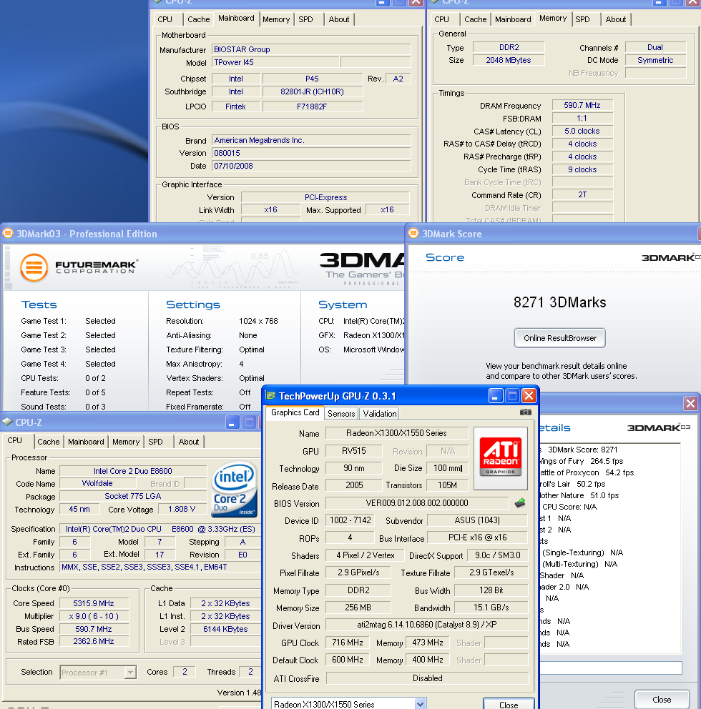This screenshot has height=709, width=701.
Task: Click the Bandwidth 15.1 GB/s value
Action: pyautogui.click(x=491, y=608)
